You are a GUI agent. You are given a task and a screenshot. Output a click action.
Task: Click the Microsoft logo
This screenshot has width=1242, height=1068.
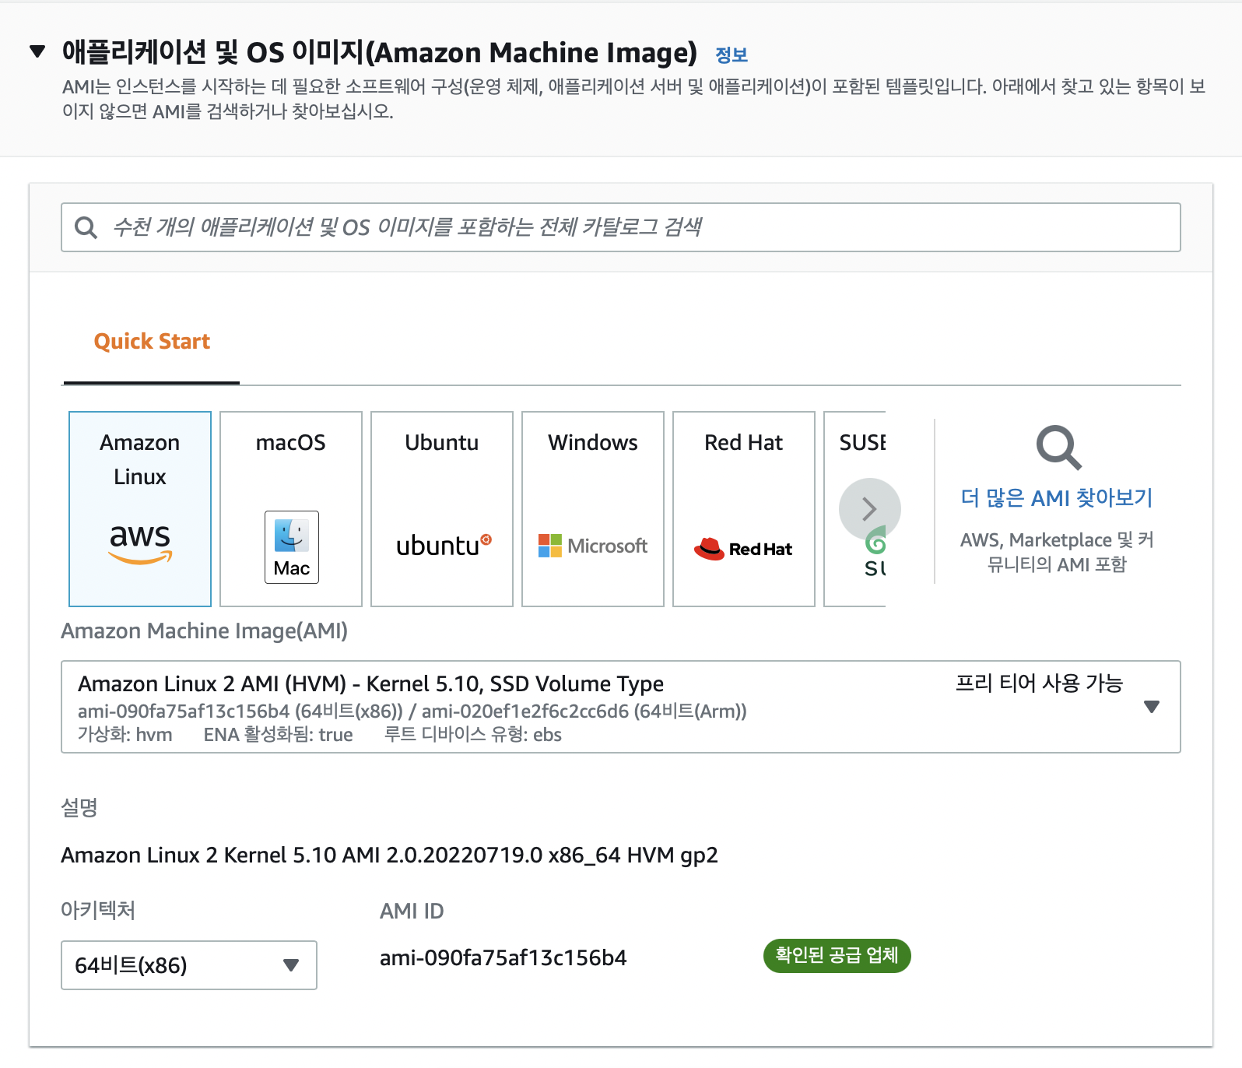click(593, 546)
